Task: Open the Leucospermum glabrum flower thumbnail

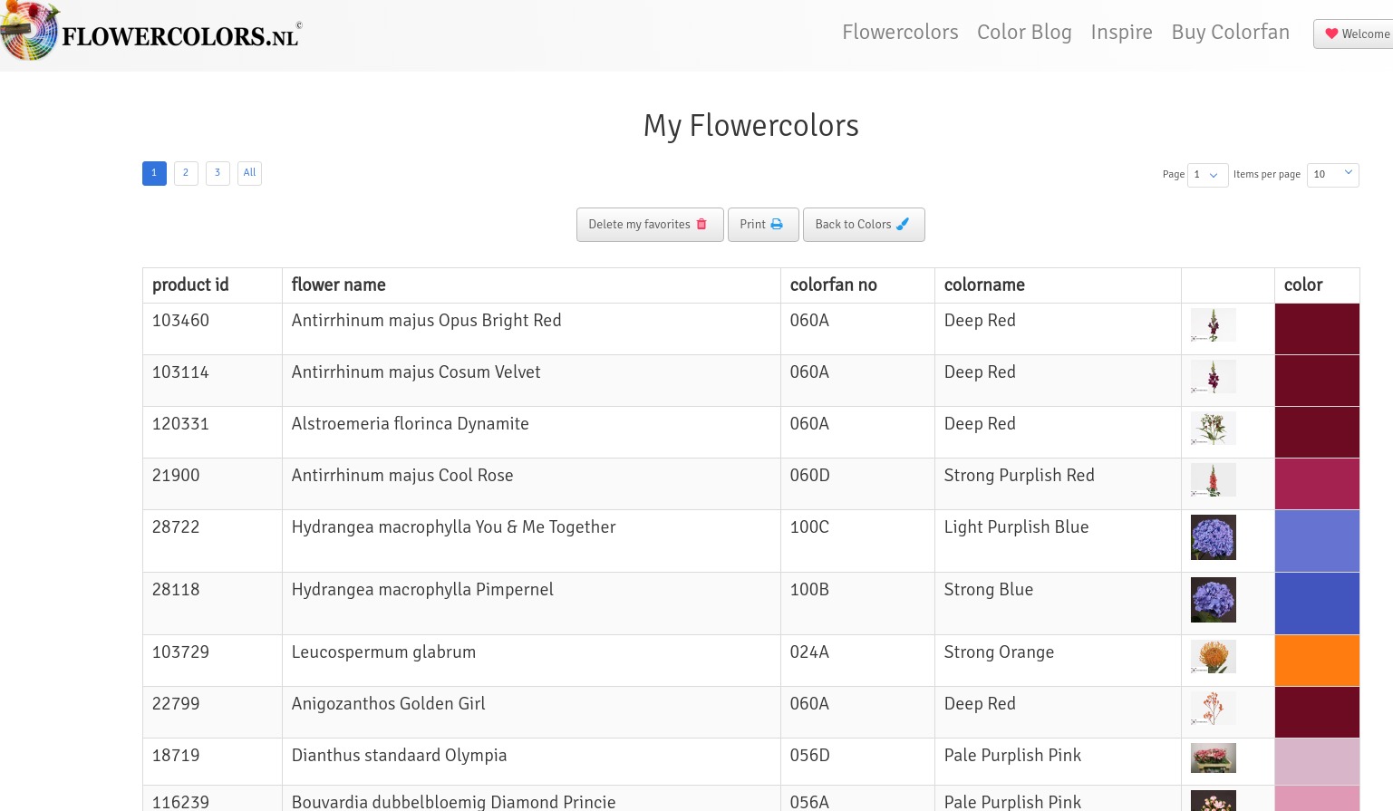Action: tap(1213, 657)
